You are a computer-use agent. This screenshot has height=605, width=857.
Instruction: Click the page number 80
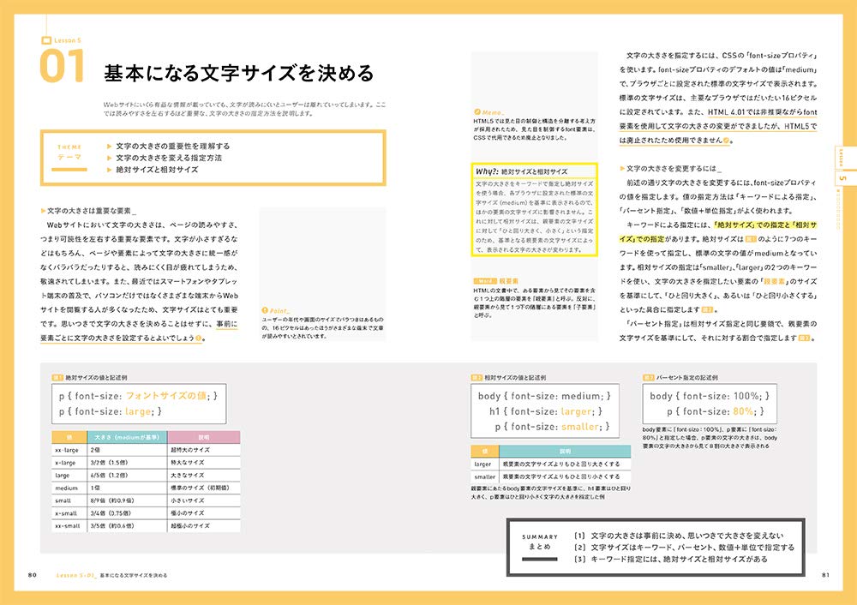point(33,575)
